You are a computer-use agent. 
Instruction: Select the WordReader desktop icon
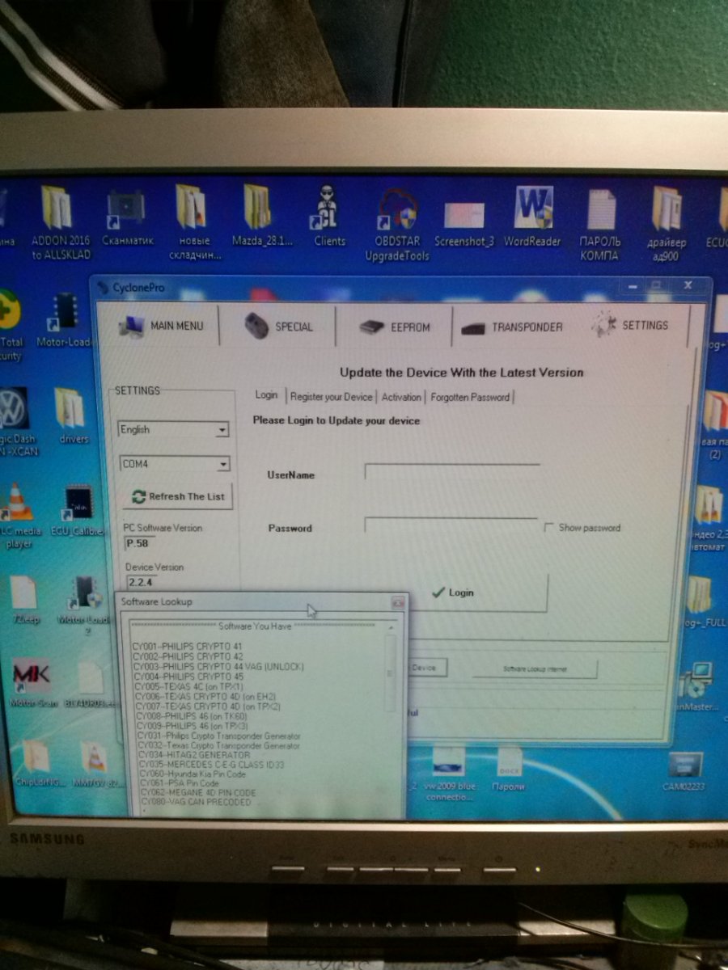tap(532, 217)
